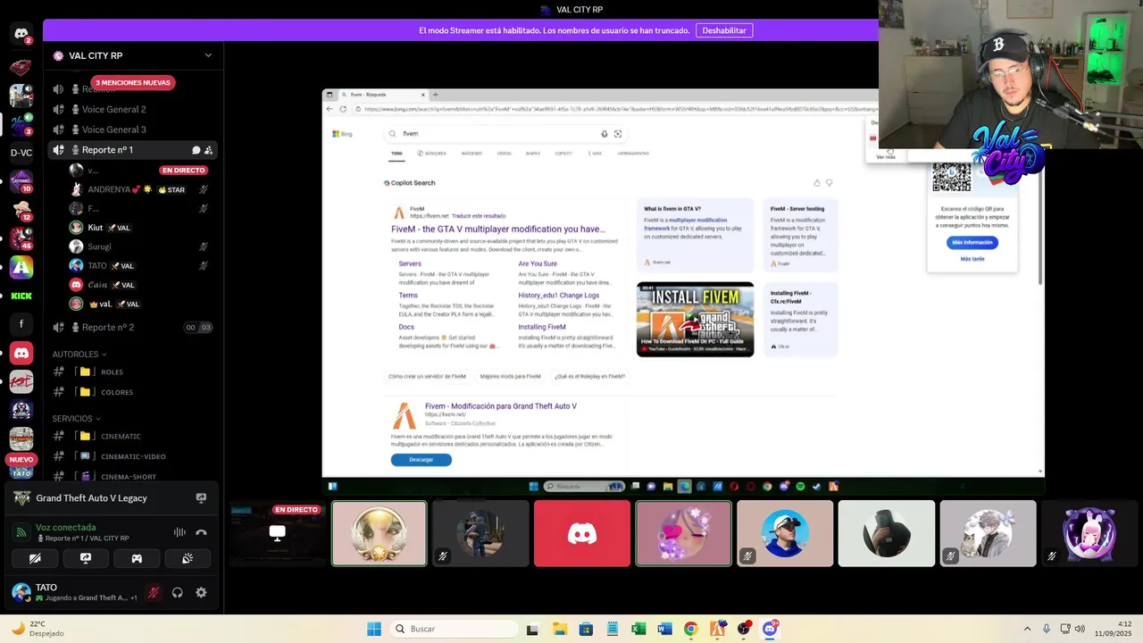Image resolution: width=1143 pixels, height=643 pixels.
Task: Collapse the SERVICIOS category
Action: pos(76,419)
